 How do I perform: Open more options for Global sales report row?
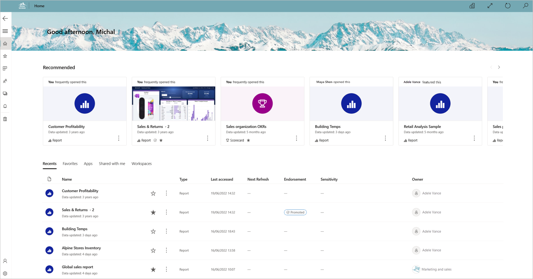(166, 269)
